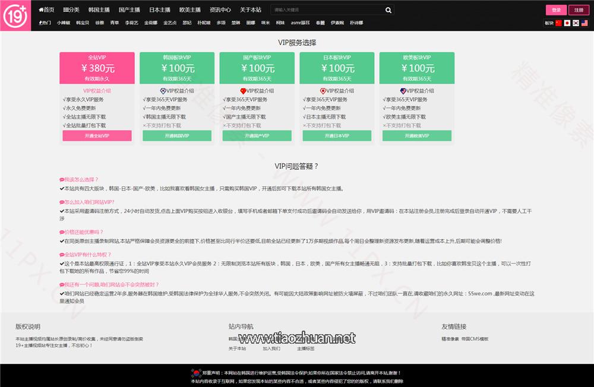Click the search keyword input field

click(327, 10)
